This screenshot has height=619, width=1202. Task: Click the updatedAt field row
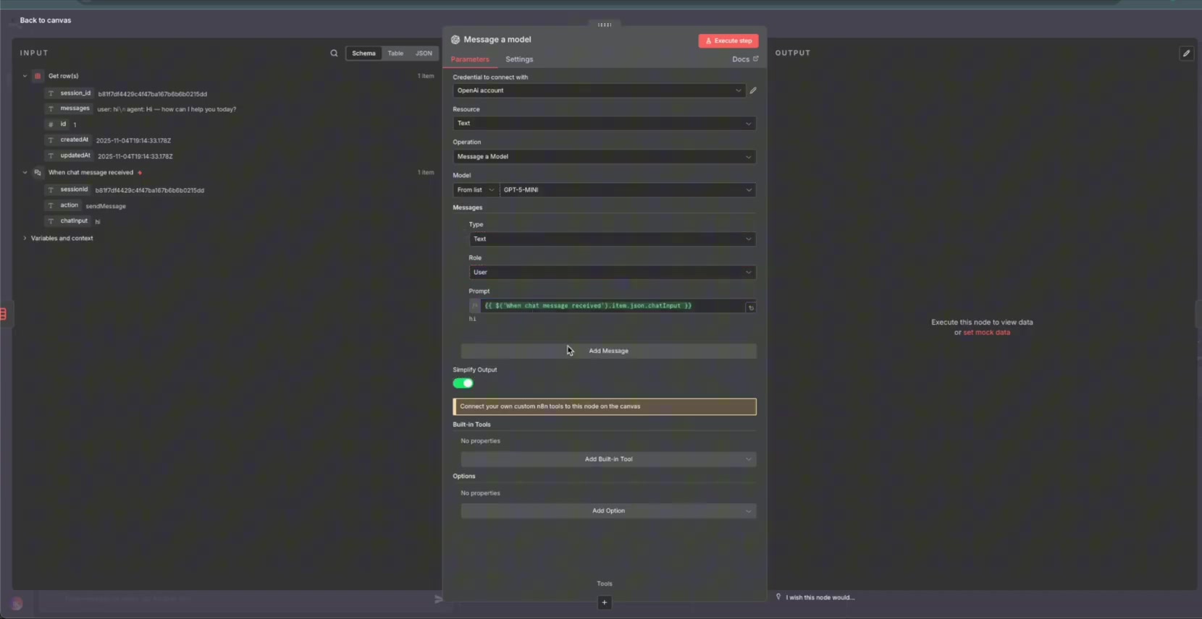point(109,156)
